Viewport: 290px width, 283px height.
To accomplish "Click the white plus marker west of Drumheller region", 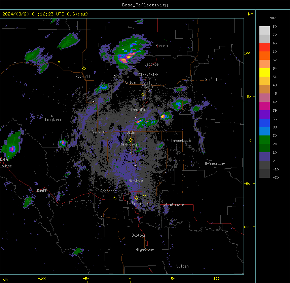I will (206, 126).
